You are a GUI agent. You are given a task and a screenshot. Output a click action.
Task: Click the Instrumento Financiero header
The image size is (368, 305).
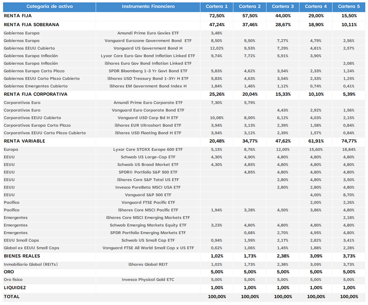(148, 7)
